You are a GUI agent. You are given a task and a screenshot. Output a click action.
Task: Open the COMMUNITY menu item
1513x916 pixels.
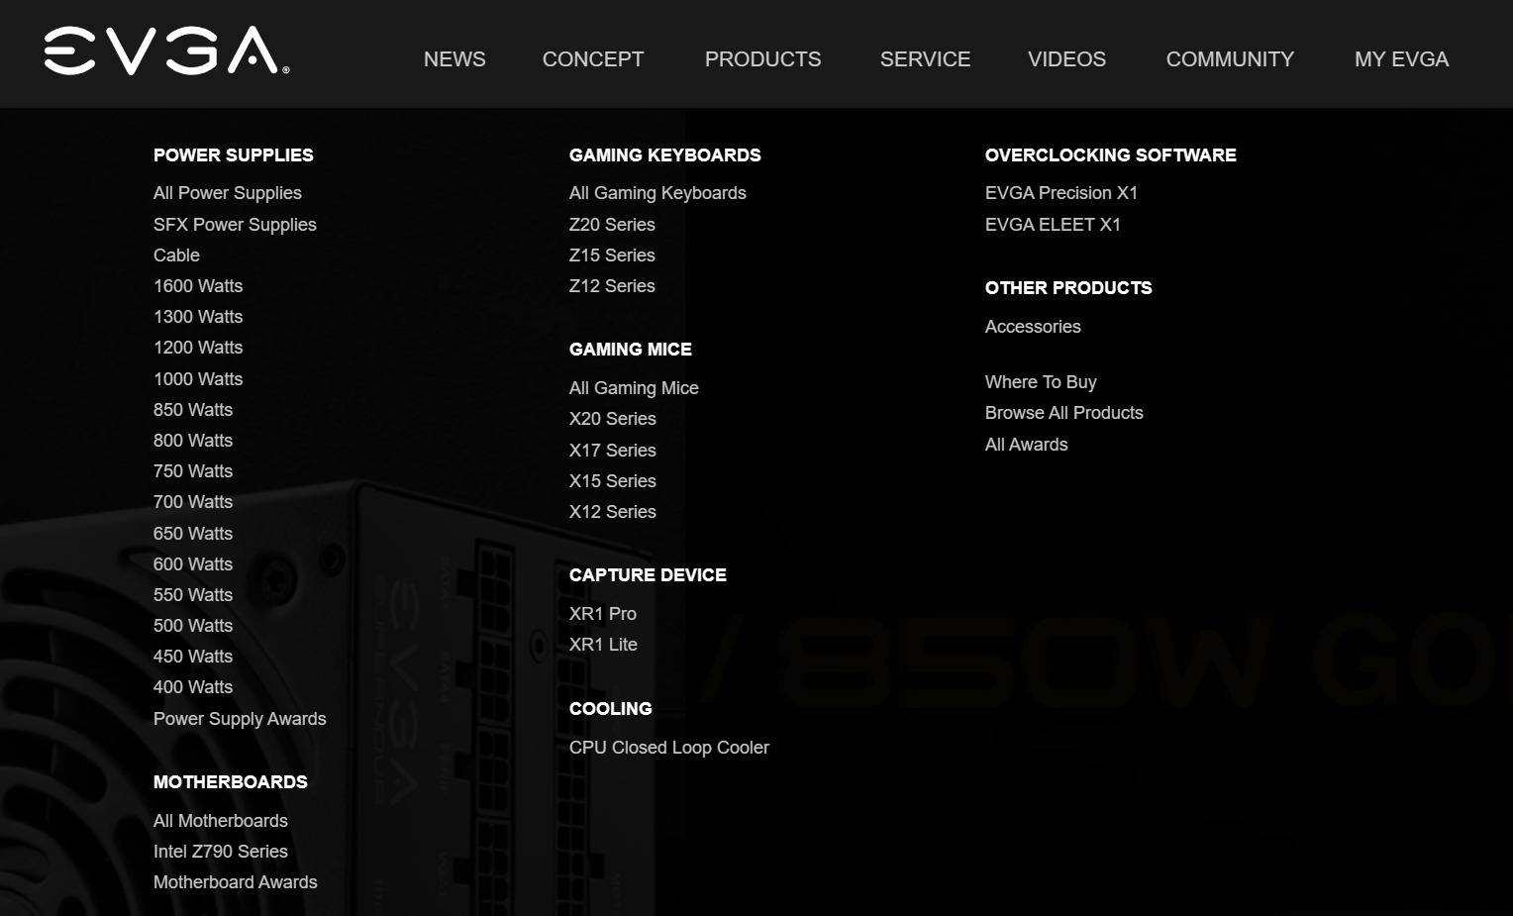[x=1230, y=59]
